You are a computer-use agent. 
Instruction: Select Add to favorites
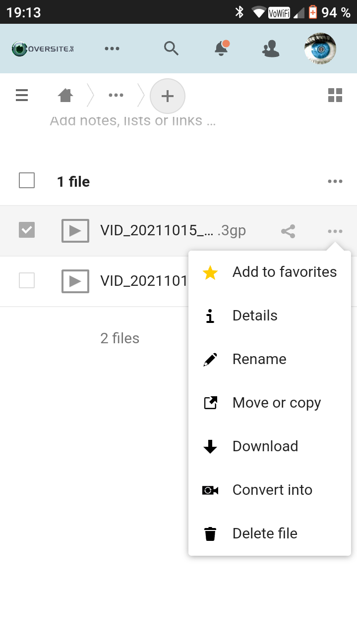(x=284, y=272)
